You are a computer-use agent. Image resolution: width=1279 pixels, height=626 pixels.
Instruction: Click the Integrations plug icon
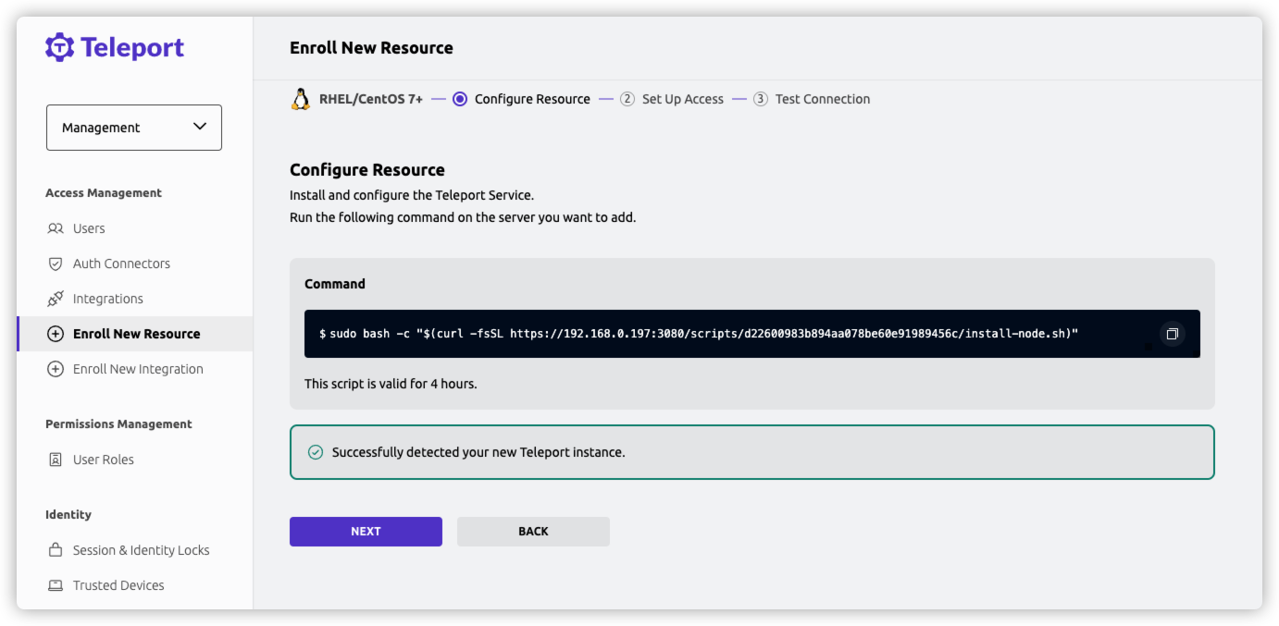point(56,299)
